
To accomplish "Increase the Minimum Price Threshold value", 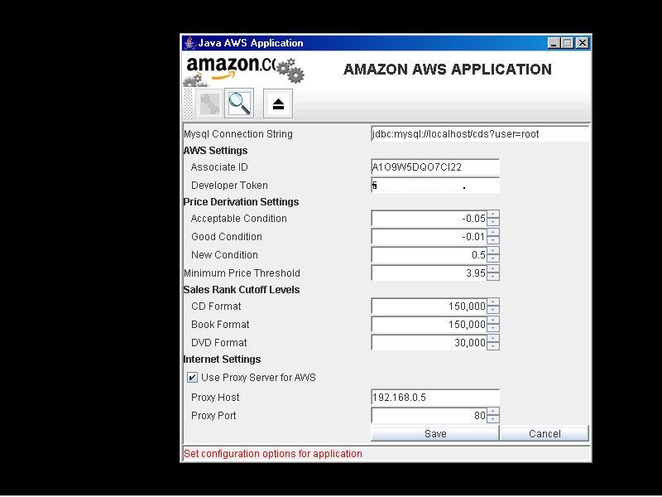I will pyautogui.click(x=492, y=269).
